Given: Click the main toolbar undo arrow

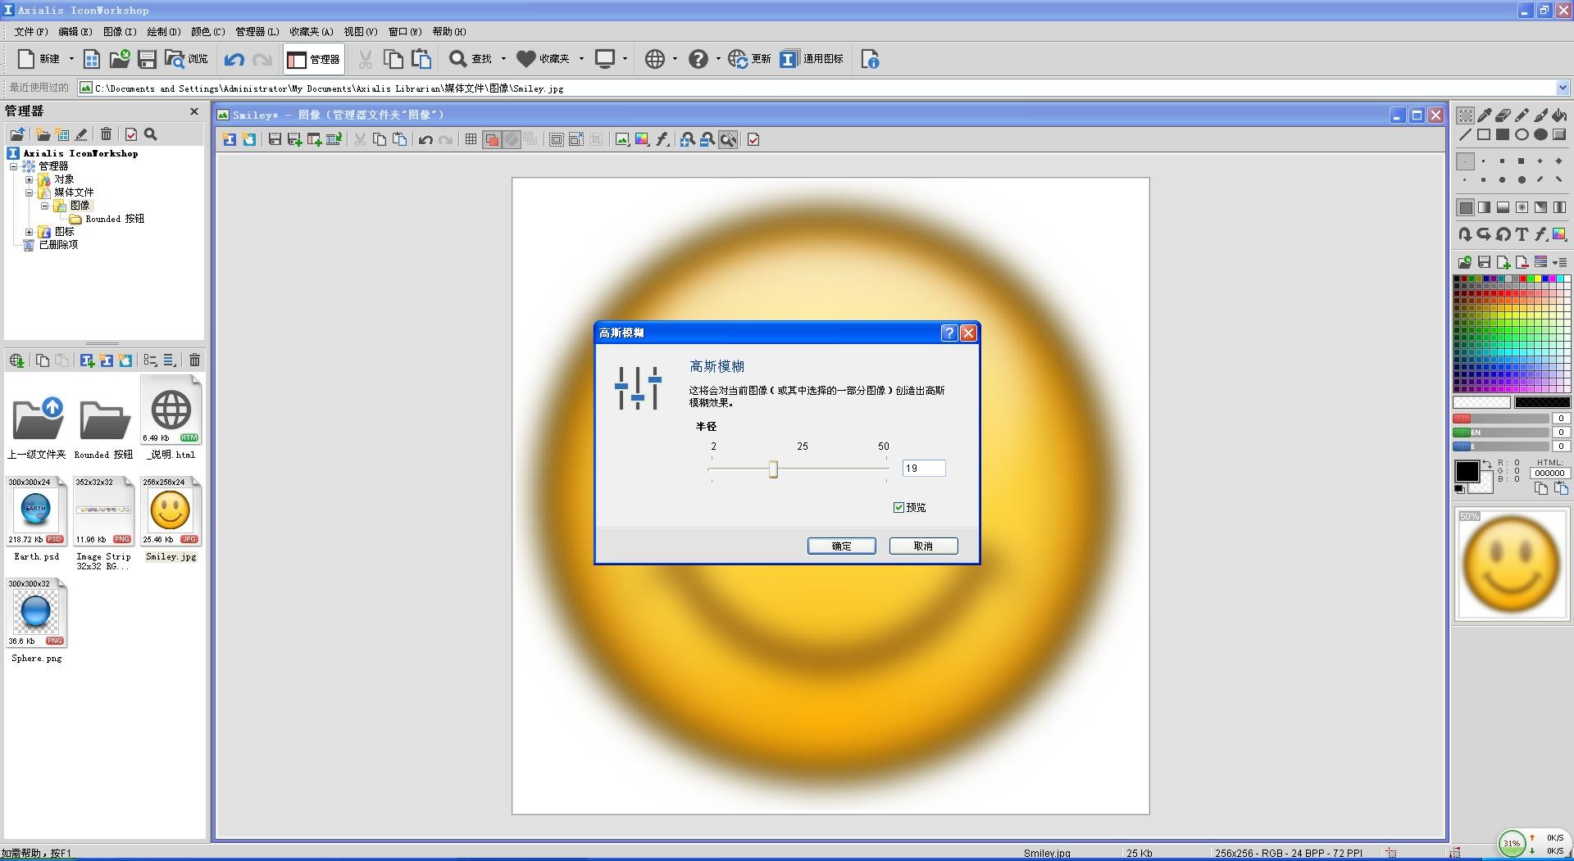Looking at the screenshot, I should point(234,59).
